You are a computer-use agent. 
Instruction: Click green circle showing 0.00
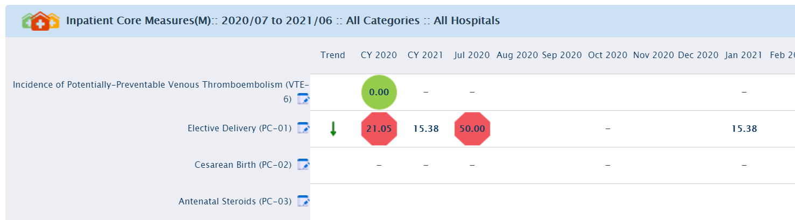click(379, 93)
